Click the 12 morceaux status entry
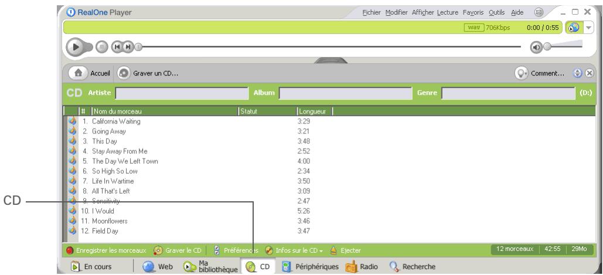Viewport: 603px width, 275px height. [515, 249]
